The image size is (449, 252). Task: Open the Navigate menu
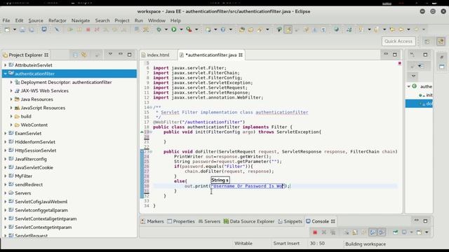point(81,20)
